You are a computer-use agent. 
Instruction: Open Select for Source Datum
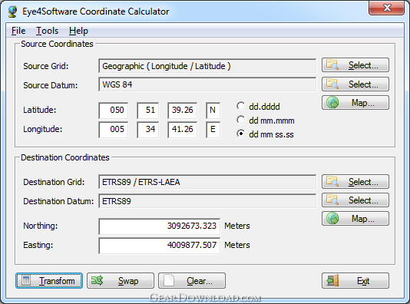click(x=355, y=84)
